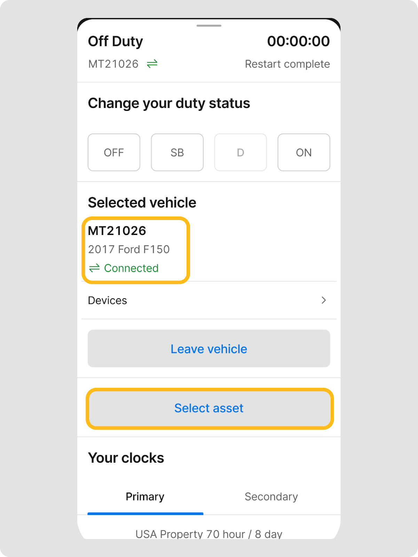The image size is (418, 557).
Task: Switch to the Primary clocks tab
Action: coord(145,496)
